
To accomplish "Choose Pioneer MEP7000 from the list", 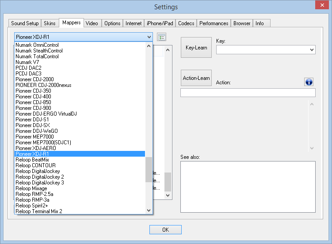I will [x=80, y=137].
